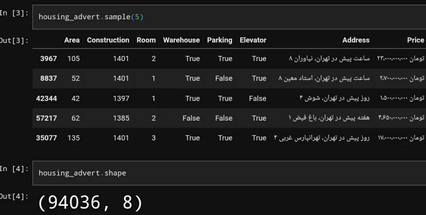
Task: Click the Parking column header
Action: (x=220, y=40)
